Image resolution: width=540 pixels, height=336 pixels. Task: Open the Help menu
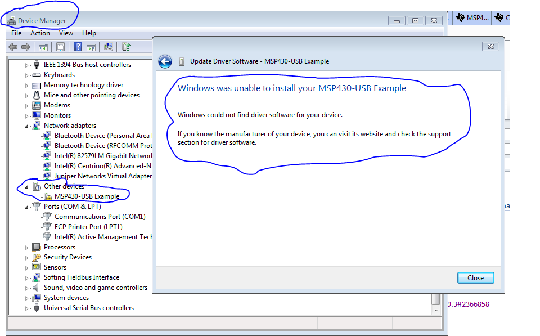(89, 33)
